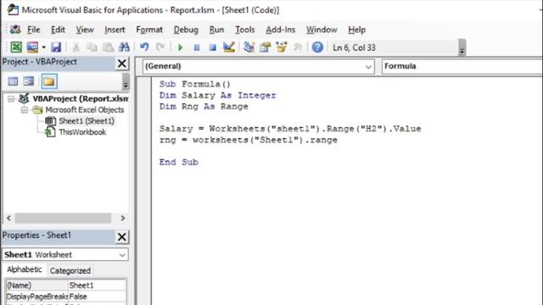543x305 pixels.
Task: Click the Project pane left scroll arrow
Action: [x=9, y=219]
